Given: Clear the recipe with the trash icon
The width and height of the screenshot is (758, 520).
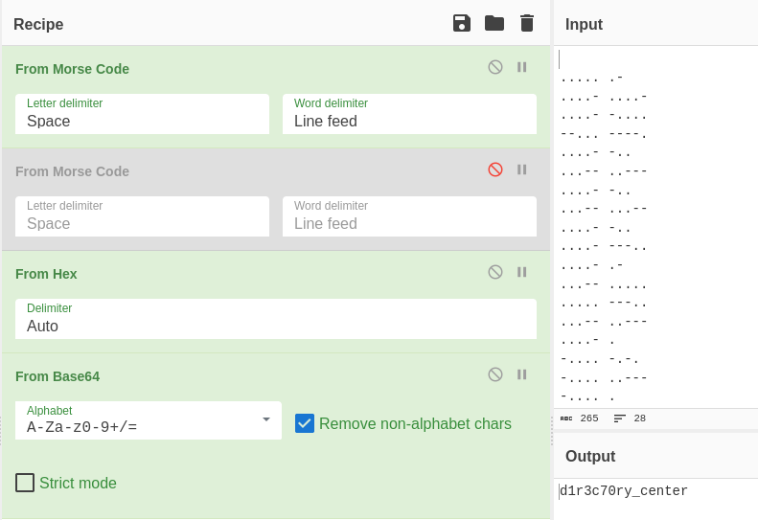Looking at the screenshot, I should 527,23.
